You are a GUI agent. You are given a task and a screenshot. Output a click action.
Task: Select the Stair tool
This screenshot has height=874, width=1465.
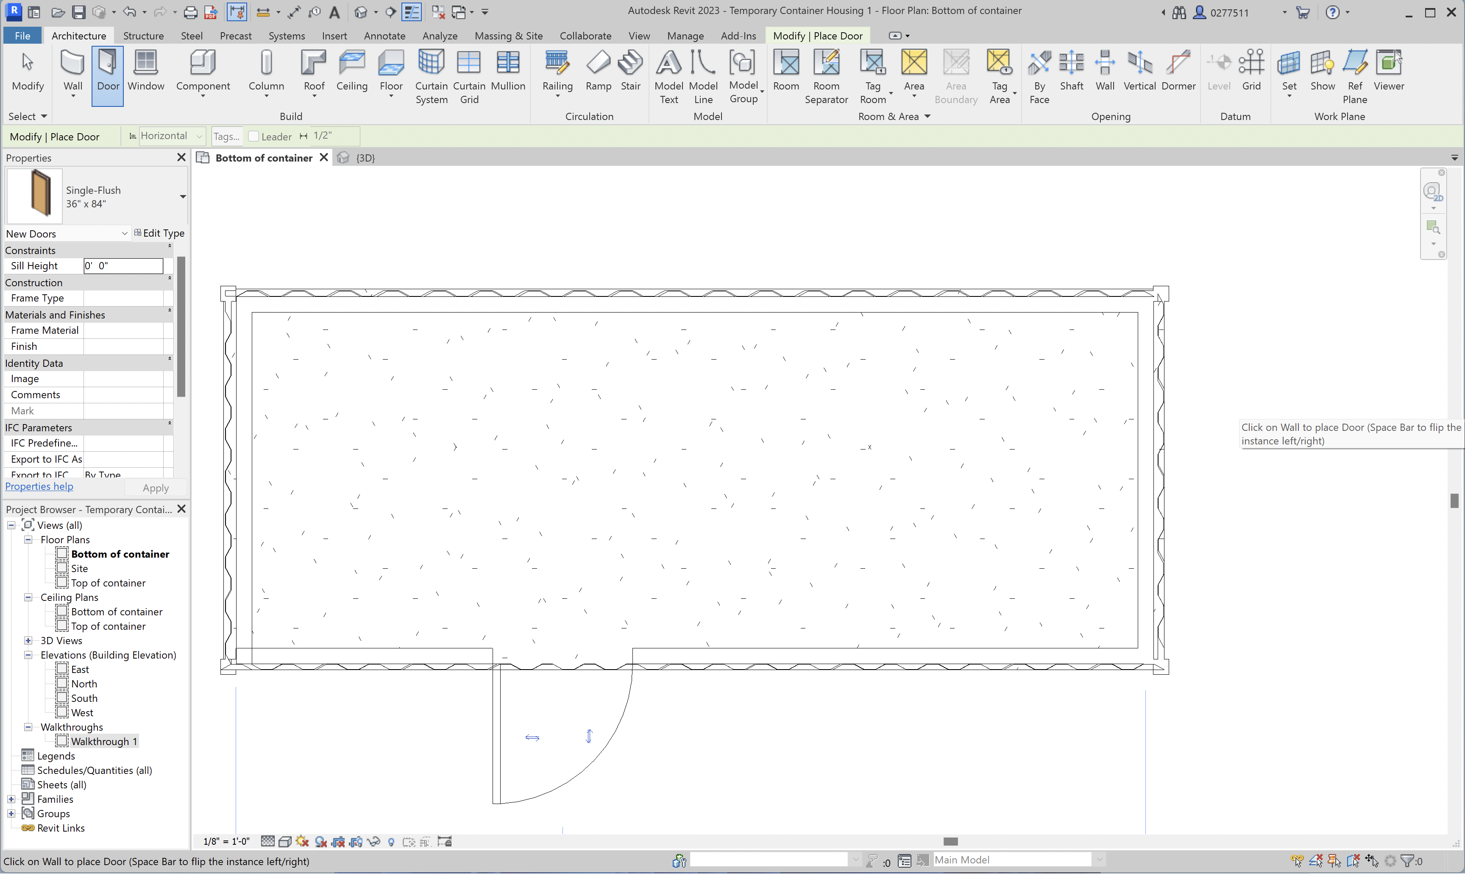(x=630, y=71)
